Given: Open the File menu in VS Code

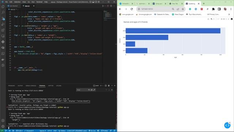Looking at the screenshot, I should (x=6, y=2).
